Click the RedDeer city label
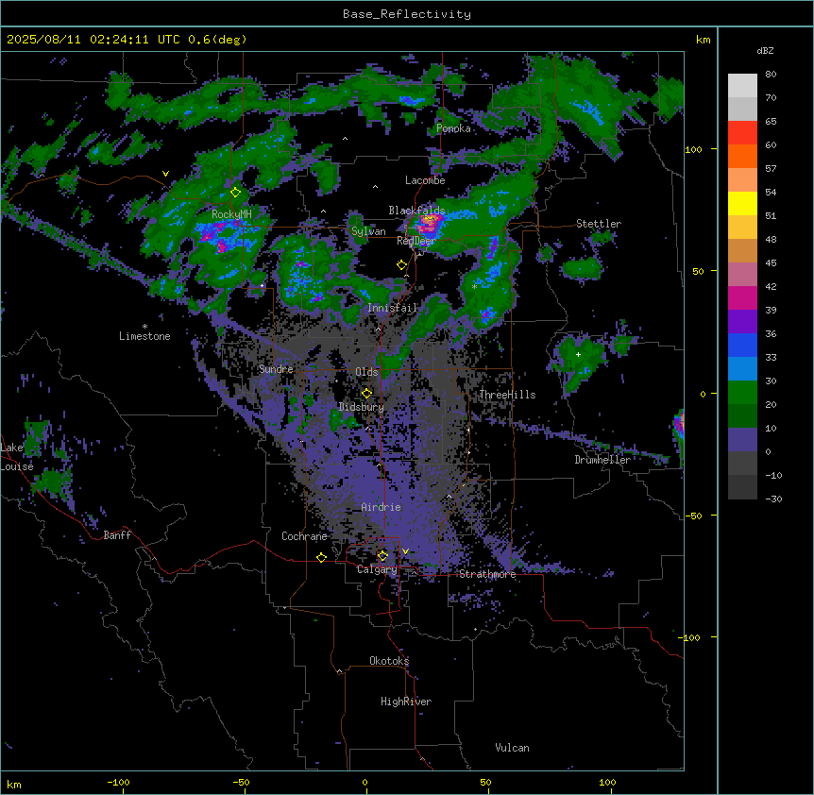The width and height of the screenshot is (814, 795). click(416, 241)
